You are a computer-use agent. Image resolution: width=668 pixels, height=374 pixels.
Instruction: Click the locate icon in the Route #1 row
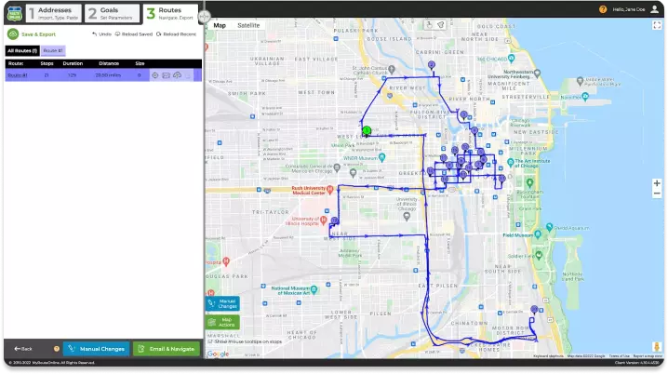point(155,75)
